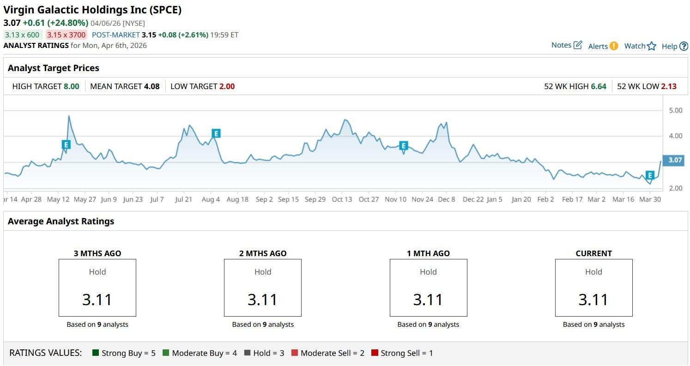
Task: Click the orange exclamation icon beside Alerts
Action: pyautogui.click(x=614, y=46)
